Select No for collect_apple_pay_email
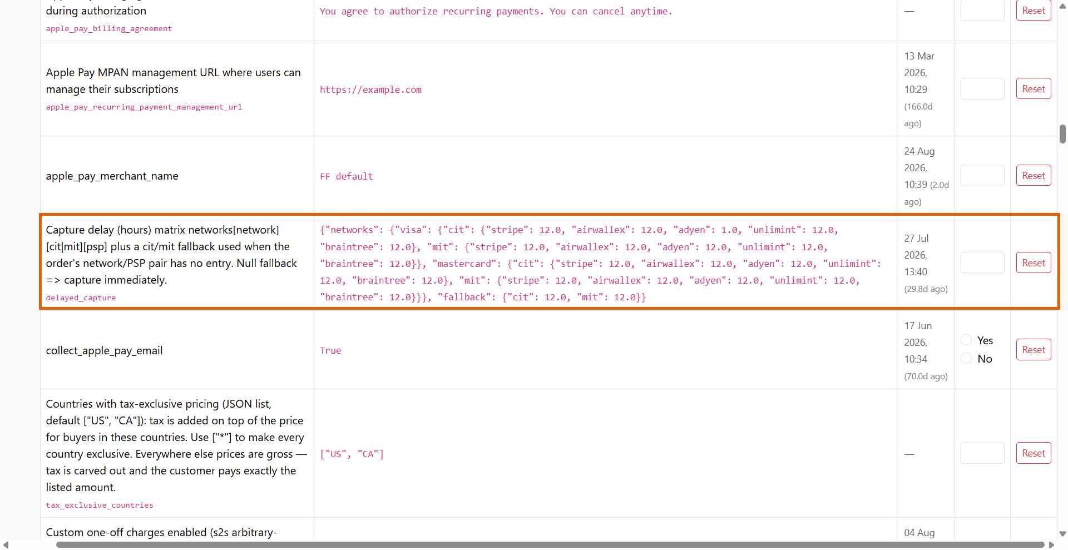This screenshot has width=1068, height=550. (x=967, y=359)
